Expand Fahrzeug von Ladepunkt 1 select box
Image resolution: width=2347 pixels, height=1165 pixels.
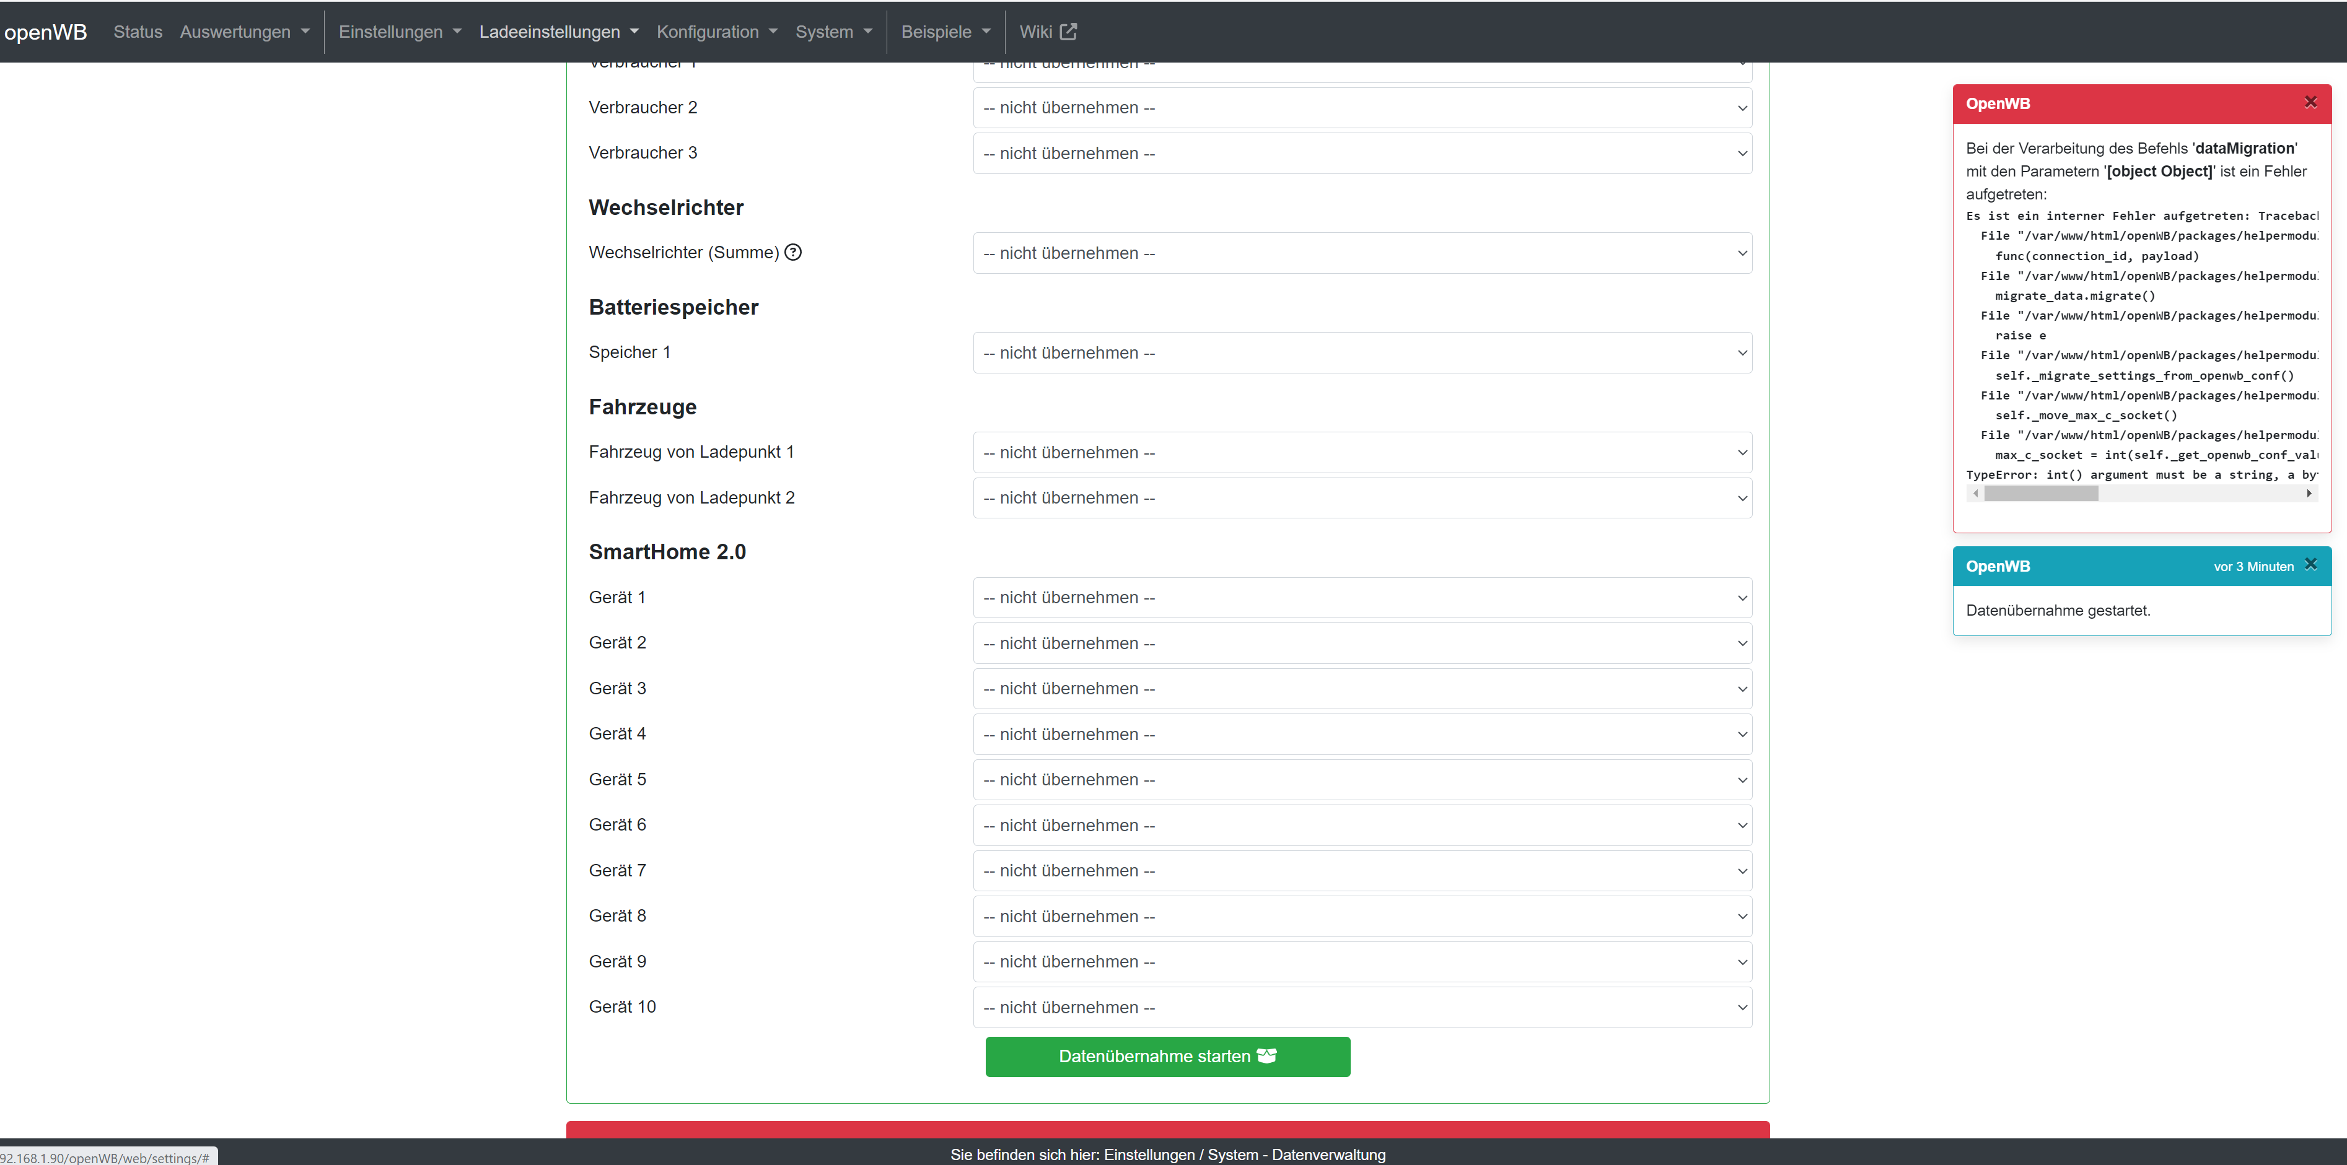coord(1362,453)
